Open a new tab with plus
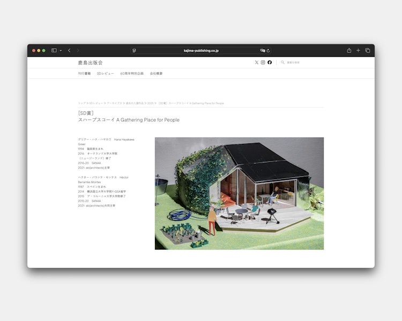 (358, 50)
